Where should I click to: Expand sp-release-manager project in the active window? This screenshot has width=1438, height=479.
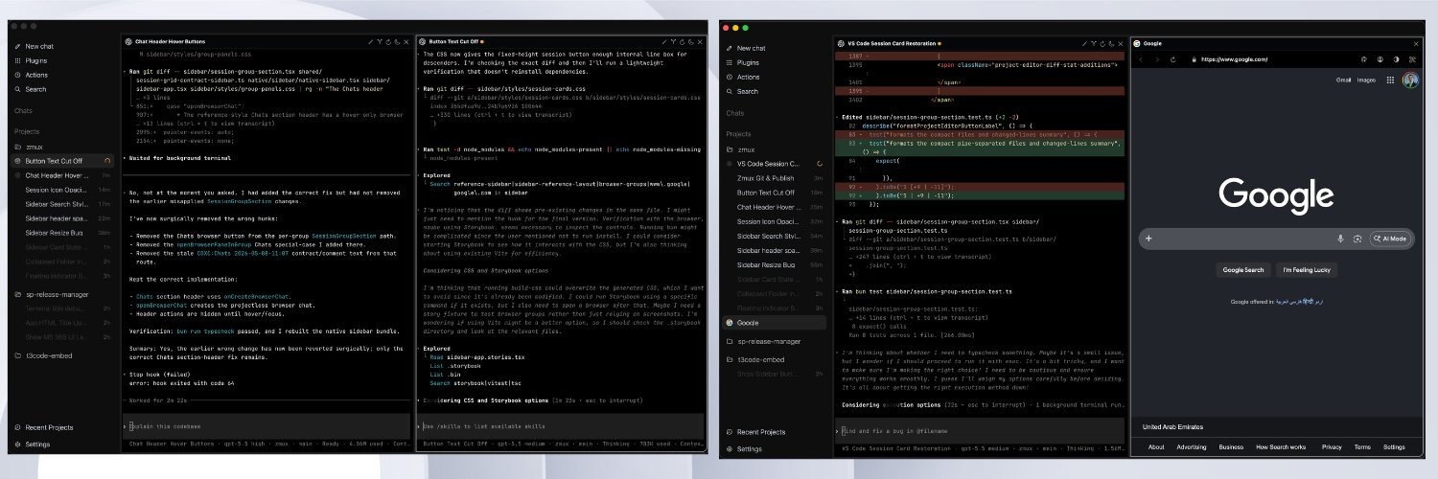click(769, 341)
